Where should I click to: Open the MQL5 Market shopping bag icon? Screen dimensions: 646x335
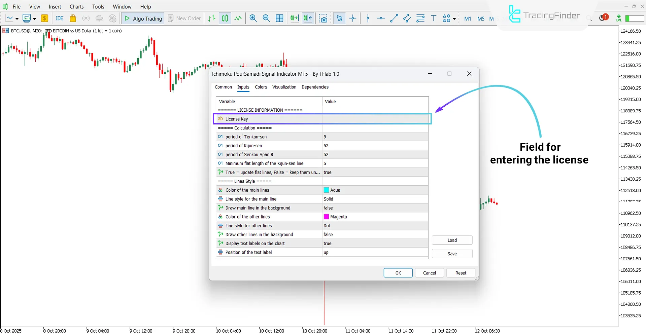tap(73, 18)
